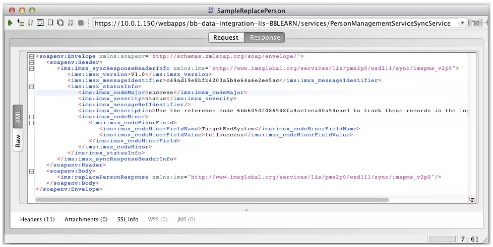Click the horizontal scrollbar under the XML
Image resolution: width=493 pixels, height=247 pixels.
[212, 200]
